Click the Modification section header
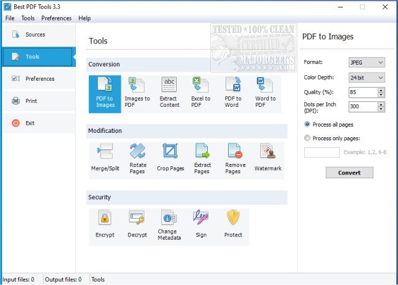 (x=187, y=131)
